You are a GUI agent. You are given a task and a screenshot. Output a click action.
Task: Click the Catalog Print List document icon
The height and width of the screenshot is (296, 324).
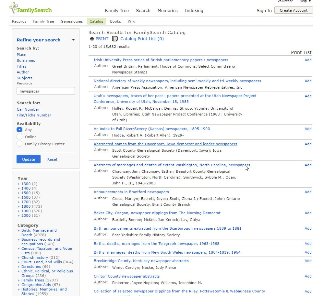[x=115, y=39]
